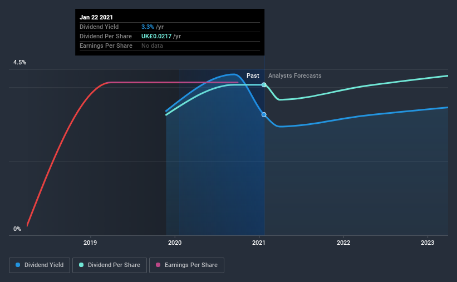Click the pink Earnings Per Share legend dot
457x282 pixels.
pyautogui.click(x=158, y=265)
